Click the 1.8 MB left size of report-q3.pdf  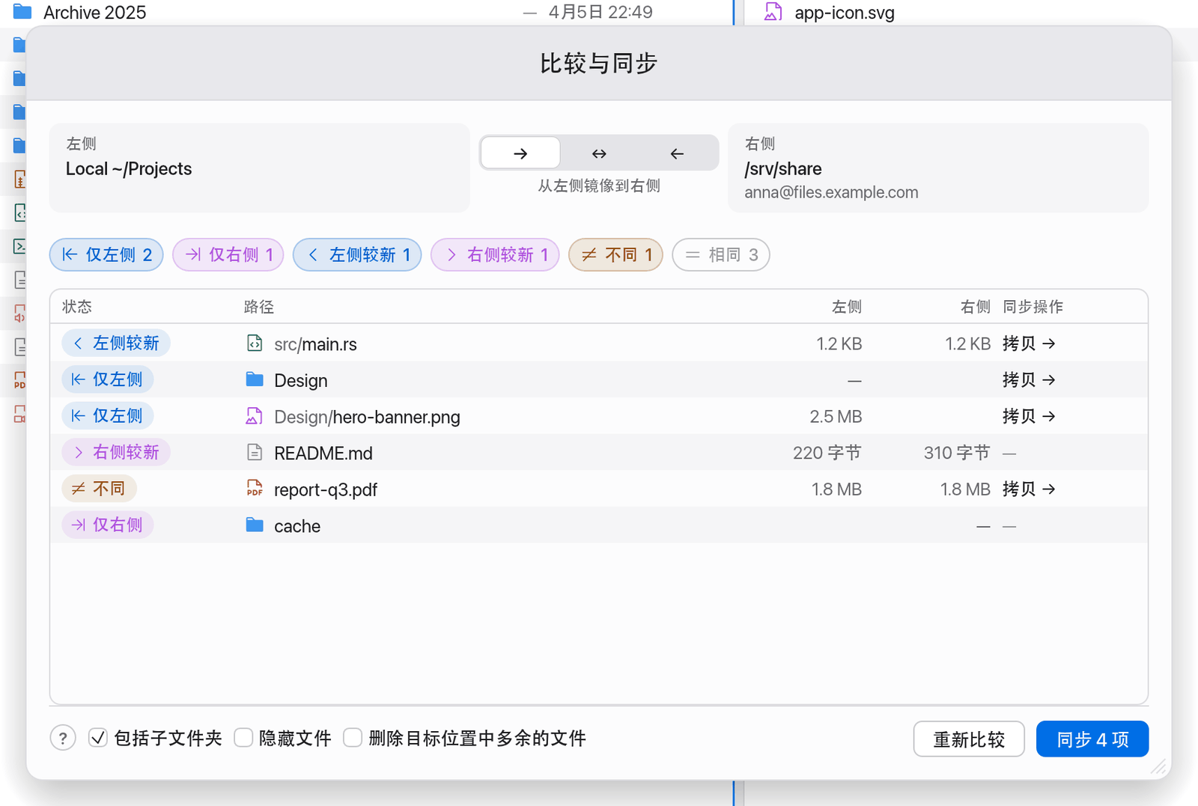836,489
